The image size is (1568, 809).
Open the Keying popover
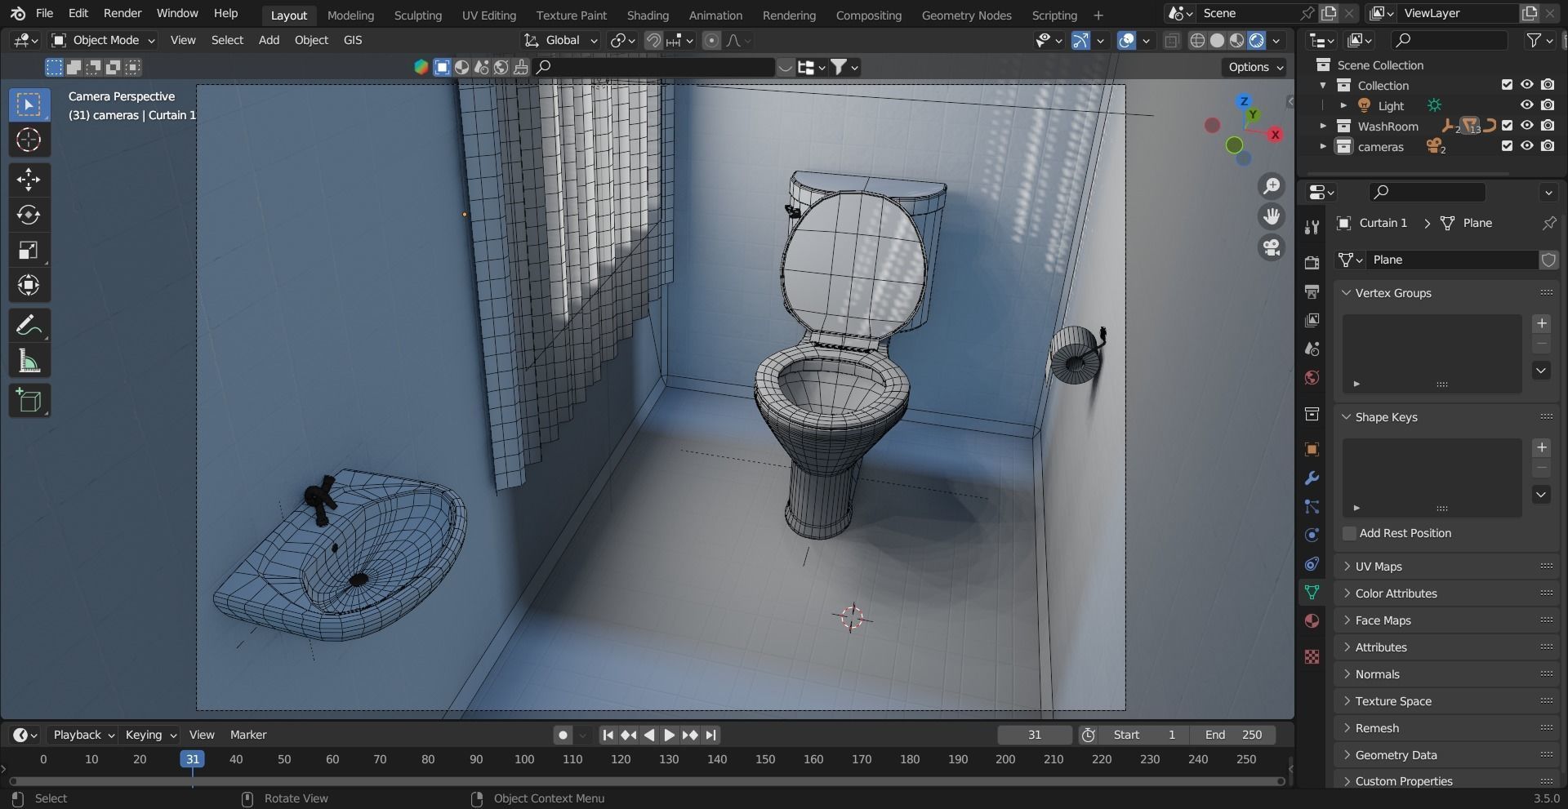pyautogui.click(x=151, y=735)
